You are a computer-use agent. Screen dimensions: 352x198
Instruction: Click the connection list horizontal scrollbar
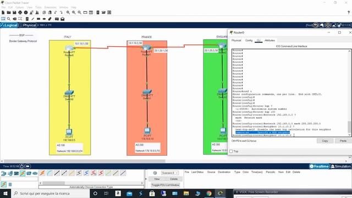[x=91, y=183]
